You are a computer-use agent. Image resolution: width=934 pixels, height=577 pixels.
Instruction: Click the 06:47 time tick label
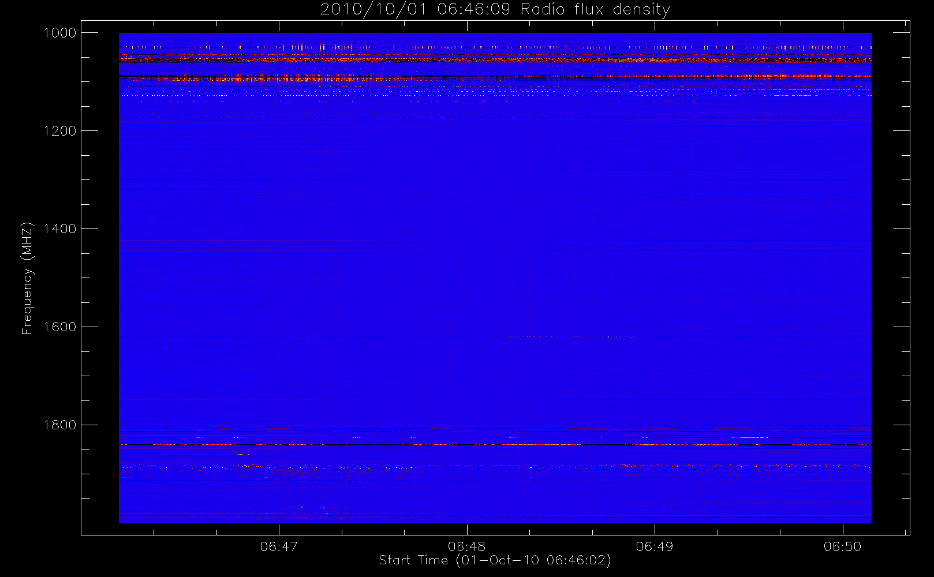click(x=279, y=546)
